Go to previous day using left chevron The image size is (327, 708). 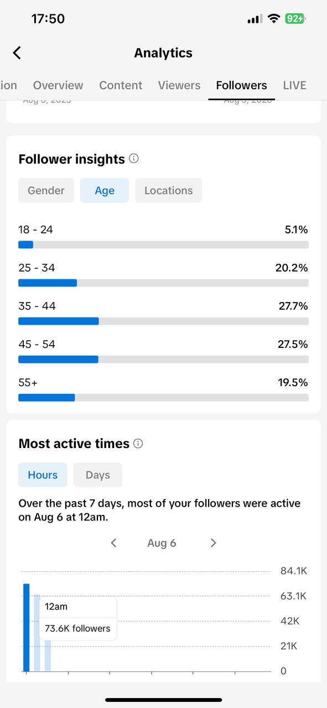point(113,543)
